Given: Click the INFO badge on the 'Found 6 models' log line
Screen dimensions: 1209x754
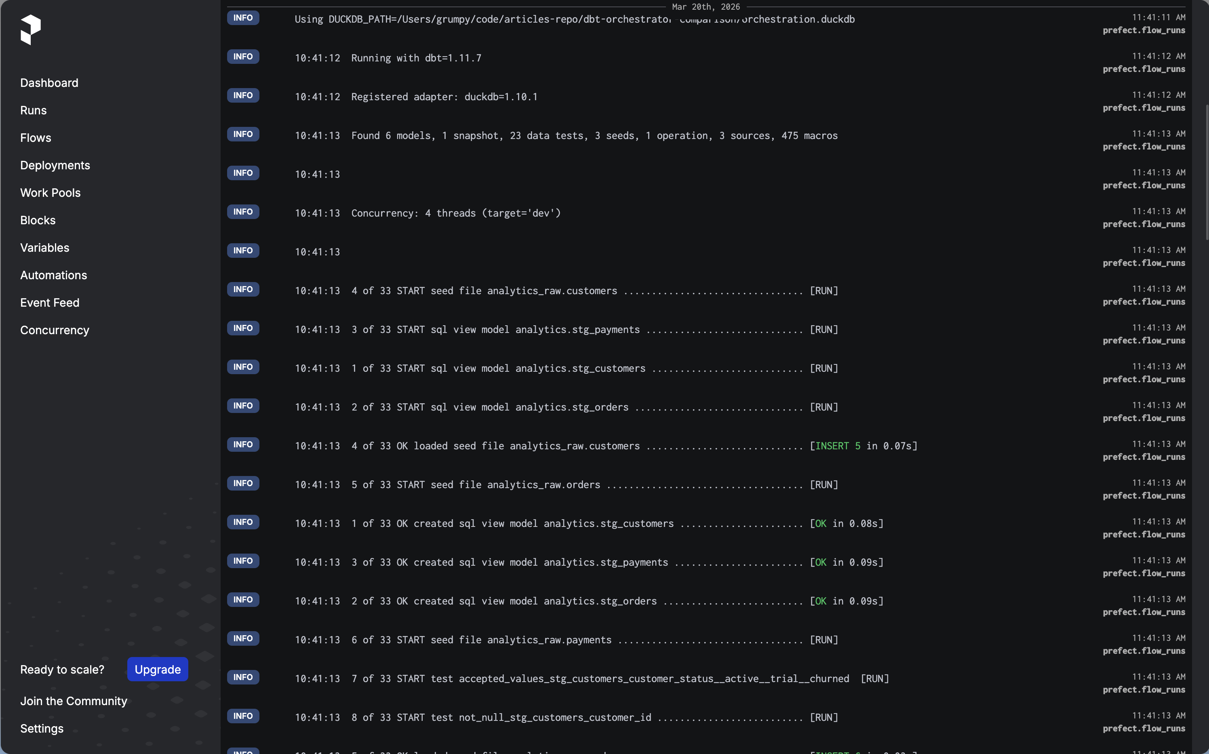Looking at the screenshot, I should pos(243,134).
